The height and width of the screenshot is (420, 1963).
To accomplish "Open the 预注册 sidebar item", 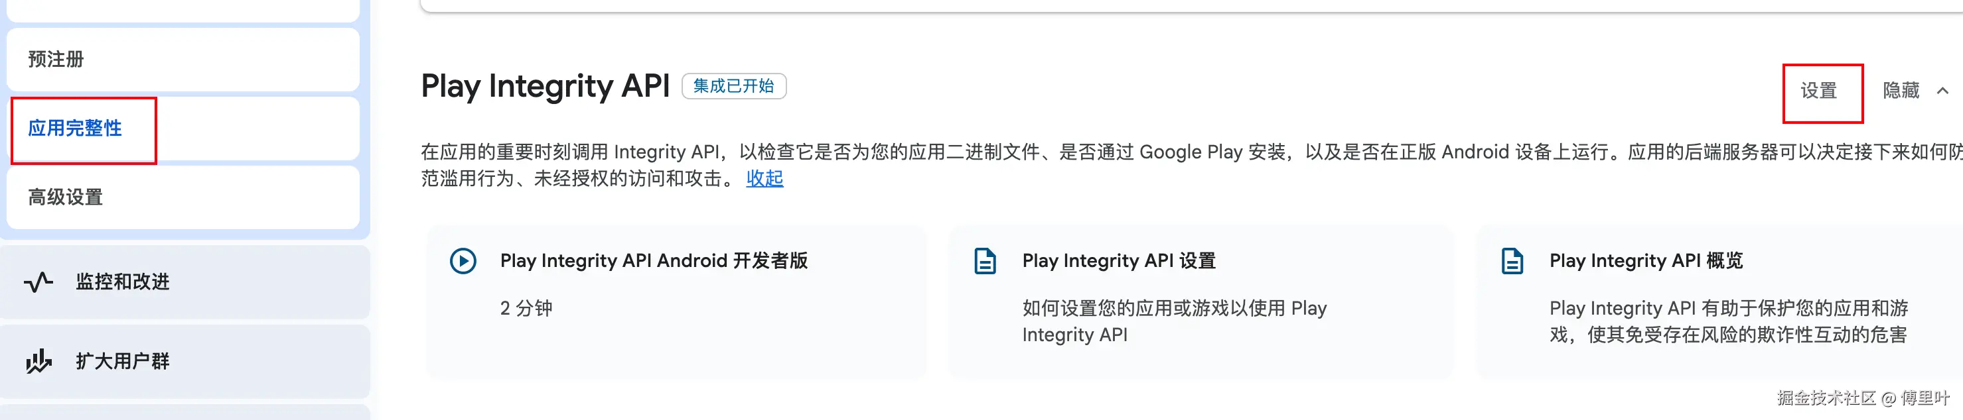I will click(56, 60).
